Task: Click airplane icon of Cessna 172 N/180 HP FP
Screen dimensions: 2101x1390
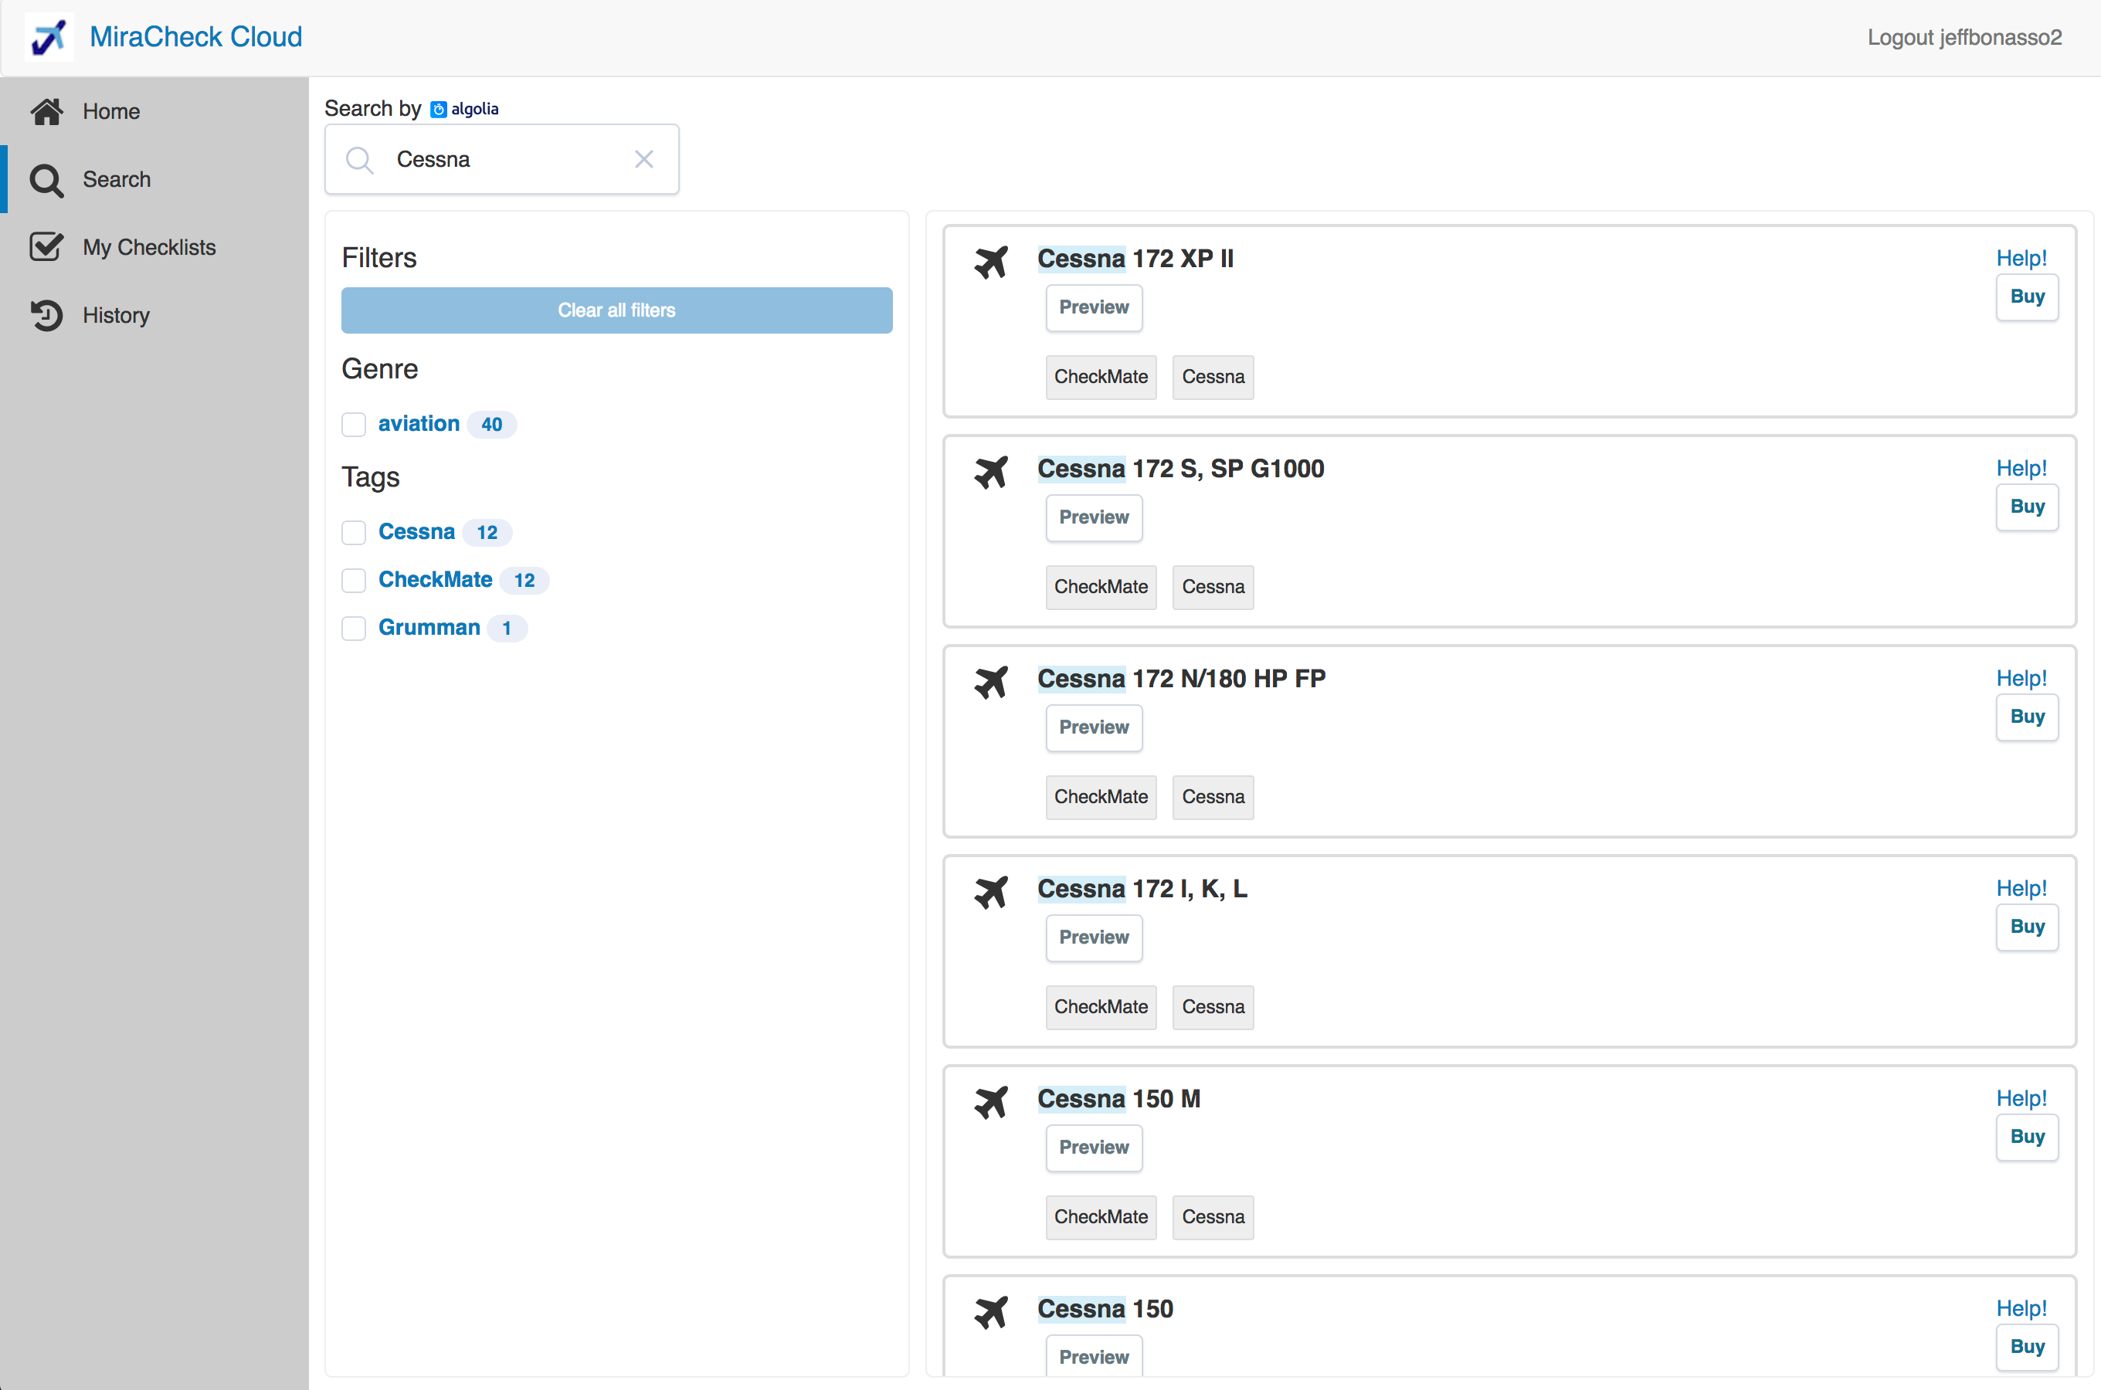Action: coord(991,682)
